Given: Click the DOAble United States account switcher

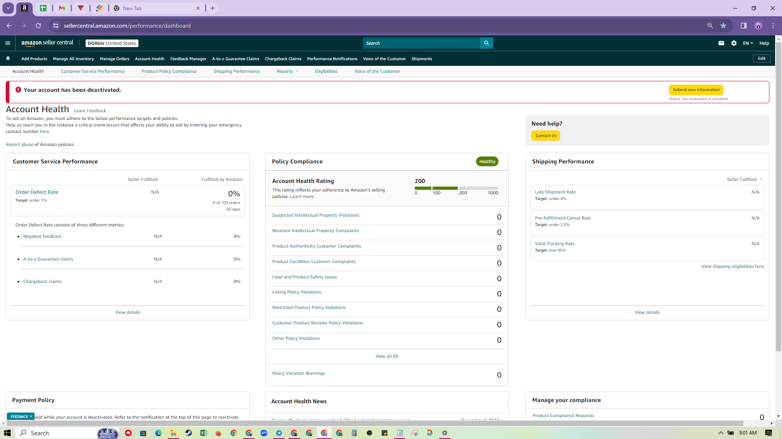Looking at the screenshot, I should pyautogui.click(x=112, y=43).
